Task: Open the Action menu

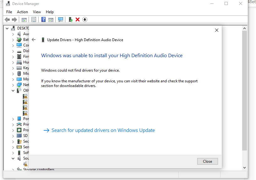Action: click(x=22, y=12)
